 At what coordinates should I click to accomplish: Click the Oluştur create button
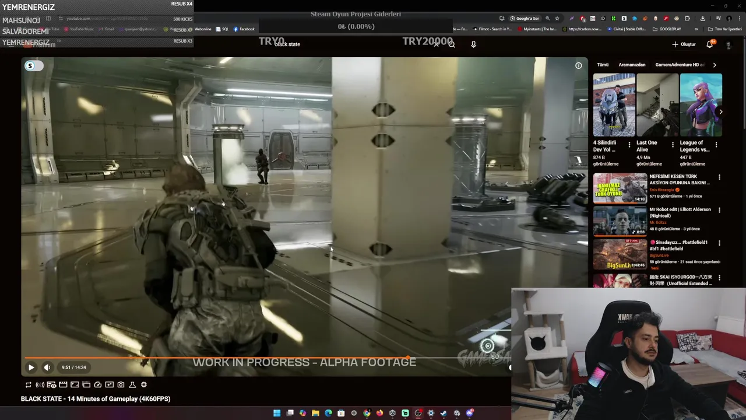pyautogui.click(x=684, y=44)
